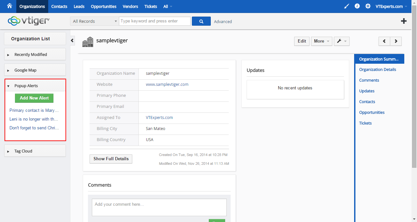The width and height of the screenshot is (417, 222).
Task: Click the Organization List heading button
Action: click(x=35, y=39)
